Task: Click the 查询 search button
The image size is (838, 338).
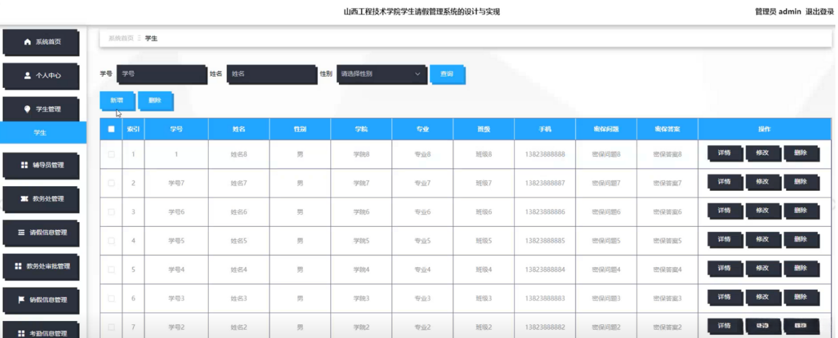Action: pyautogui.click(x=446, y=74)
